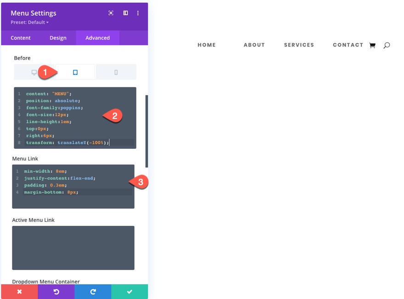The image size is (404, 299).
Task: Undo the last change with the purple arrow
Action: (56, 292)
